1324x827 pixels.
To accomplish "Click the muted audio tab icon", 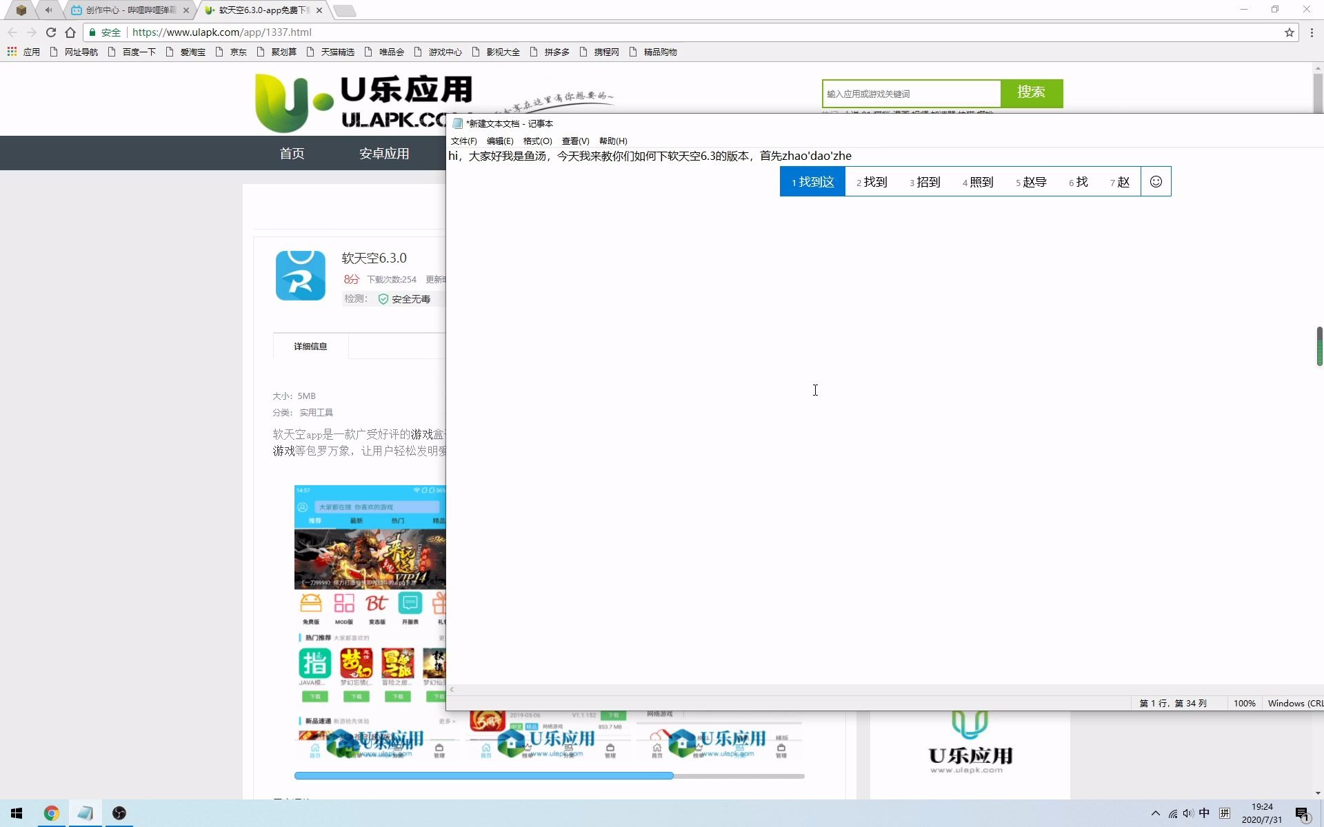I will pyautogui.click(x=48, y=10).
